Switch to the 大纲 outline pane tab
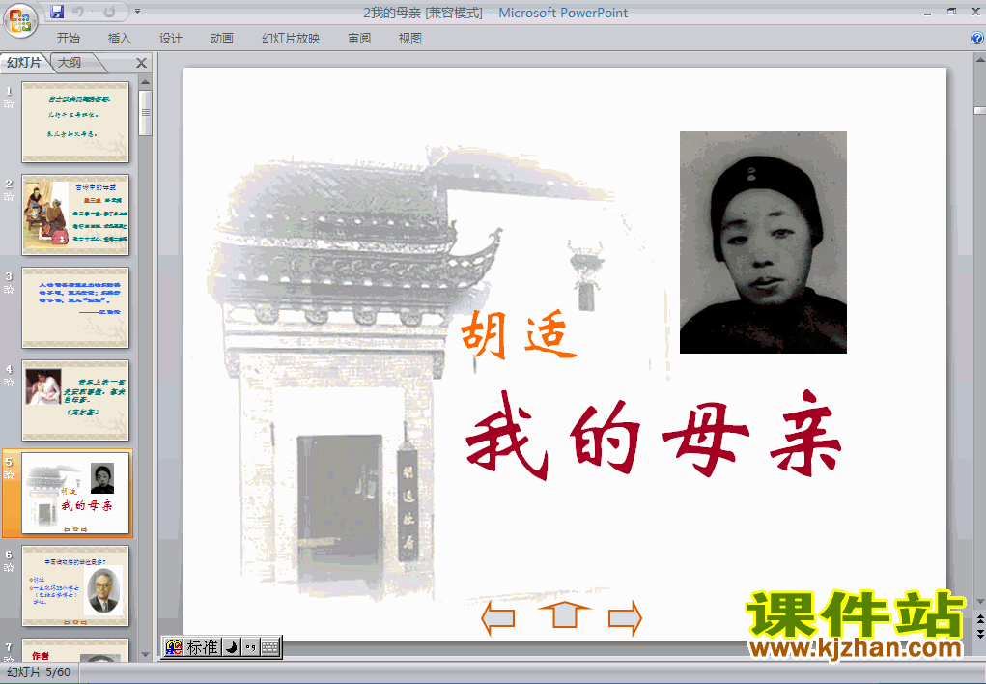The width and height of the screenshot is (986, 684). (70, 62)
